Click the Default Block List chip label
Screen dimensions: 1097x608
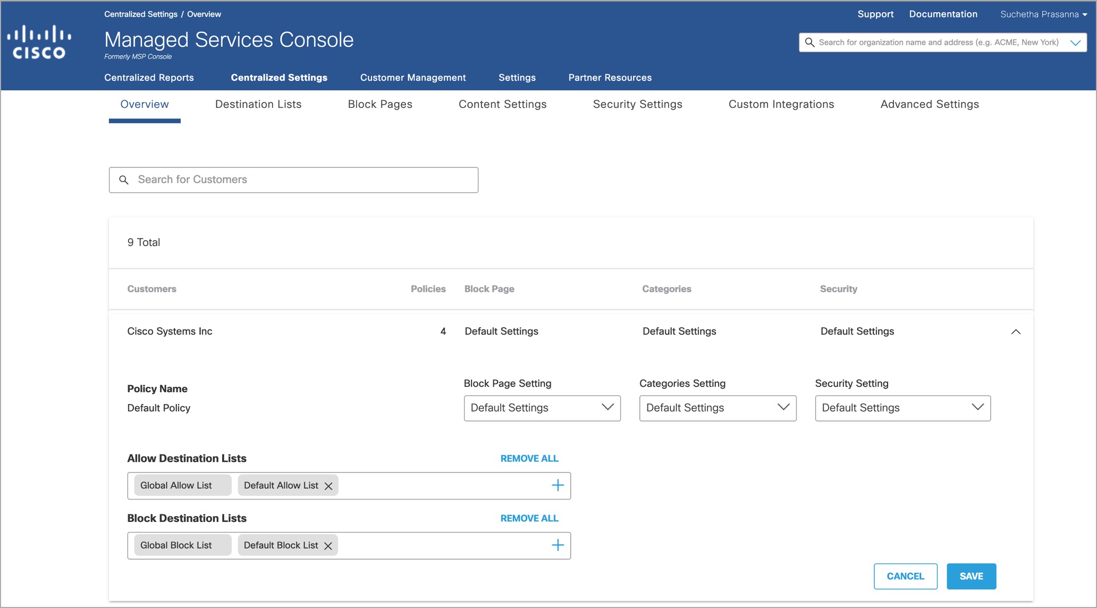point(281,546)
